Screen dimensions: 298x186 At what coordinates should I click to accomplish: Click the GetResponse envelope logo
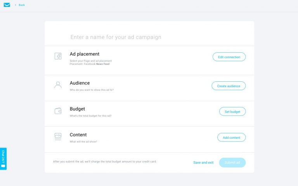tap(7, 5)
